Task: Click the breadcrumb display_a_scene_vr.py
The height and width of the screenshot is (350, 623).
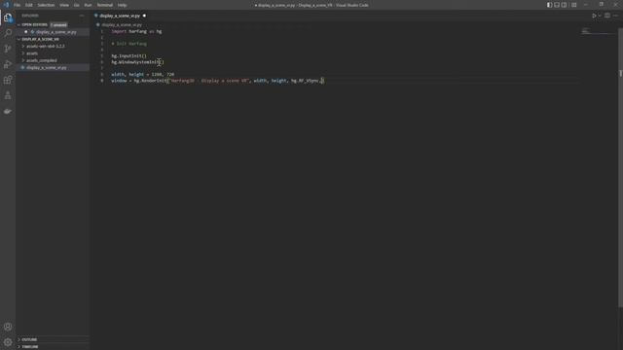Action: [122, 24]
